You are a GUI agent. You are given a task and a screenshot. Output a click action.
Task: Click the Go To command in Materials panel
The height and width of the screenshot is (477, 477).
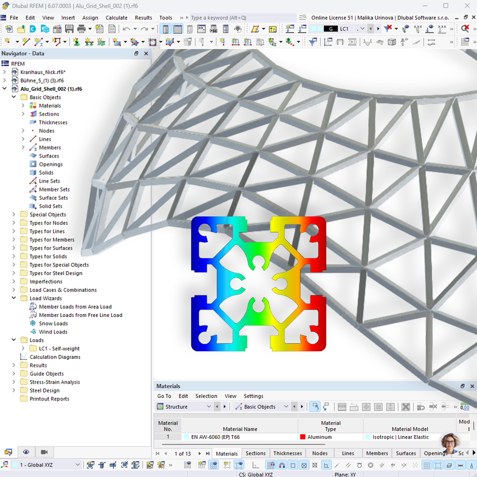[x=163, y=396]
